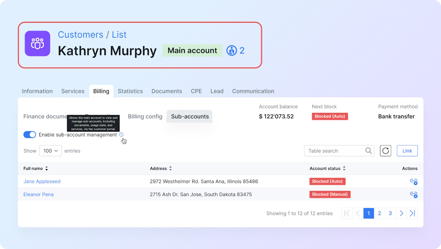Image resolution: width=441 pixels, height=249 pixels.
Task: Open the Billing config sub-tab
Action: (x=145, y=117)
